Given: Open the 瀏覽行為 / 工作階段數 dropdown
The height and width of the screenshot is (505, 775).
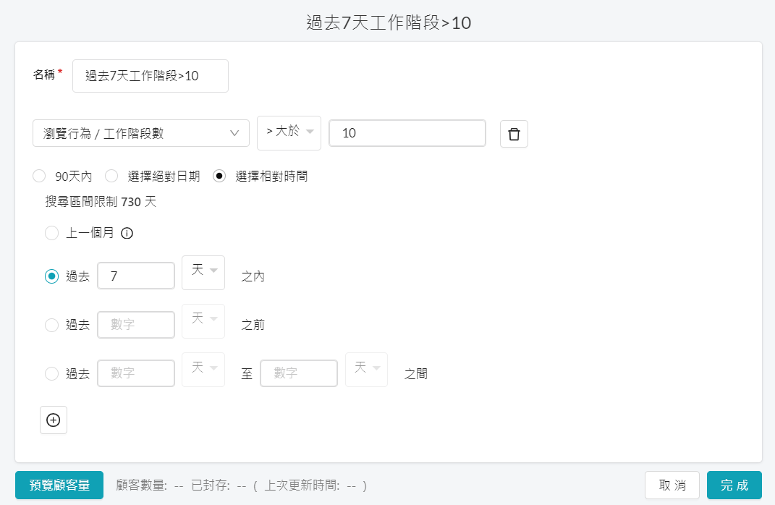Looking at the screenshot, I should [x=141, y=133].
